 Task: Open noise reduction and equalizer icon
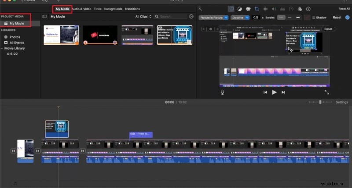tap(282, 9)
